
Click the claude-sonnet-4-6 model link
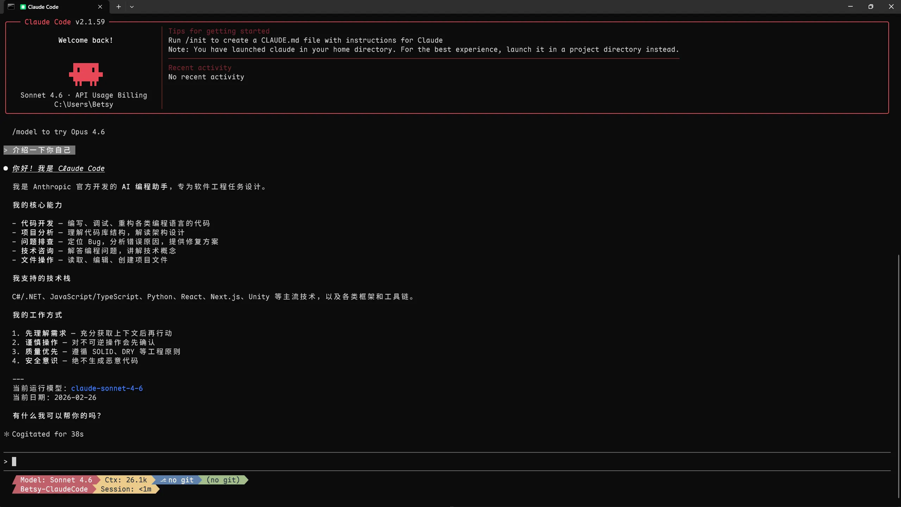coord(107,388)
